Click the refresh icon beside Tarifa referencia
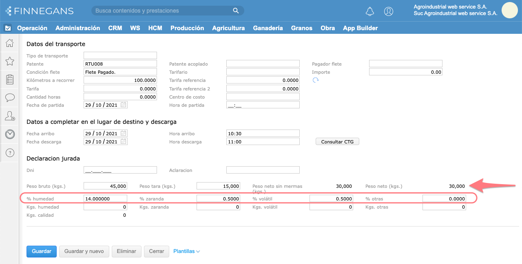The height and width of the screenshot is (264, 522). pos(315,80)
